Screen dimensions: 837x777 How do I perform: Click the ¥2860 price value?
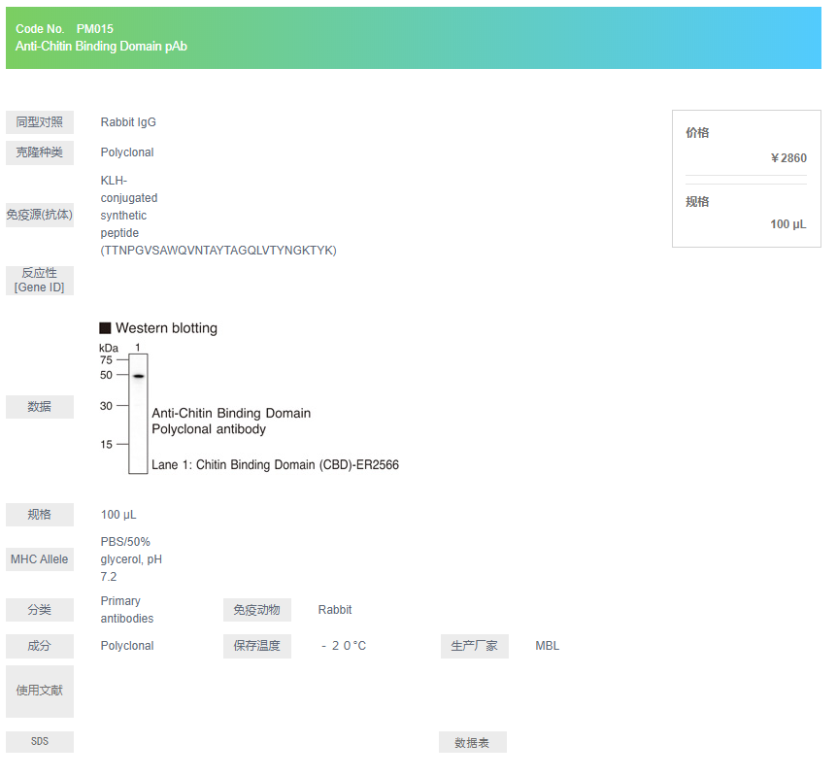787,158
